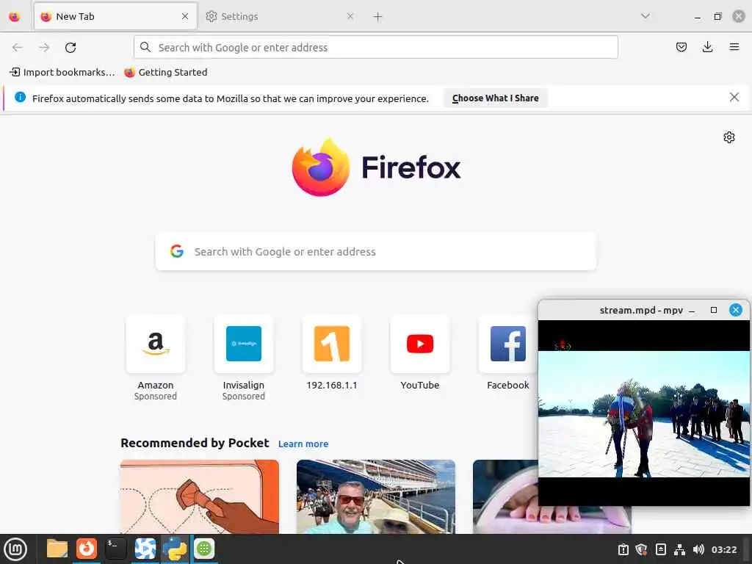Reload the page with the refresh icon
This screenshot has height=564, width=752.
[x=70, y=48]
